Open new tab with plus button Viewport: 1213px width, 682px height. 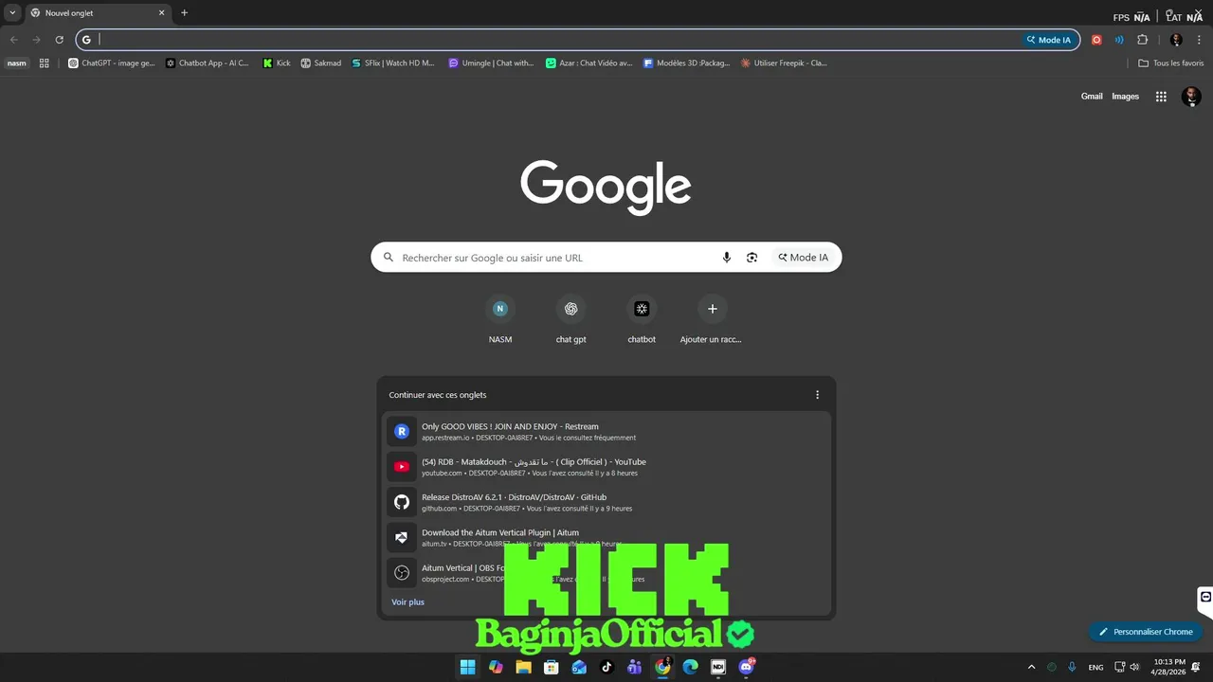[x=184, y=13]
